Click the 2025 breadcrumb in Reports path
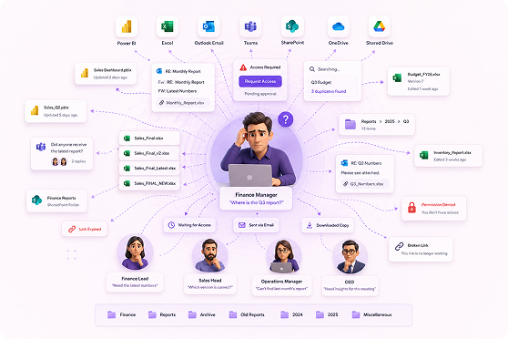Screen dimensions: 508x339 (390, 121)
